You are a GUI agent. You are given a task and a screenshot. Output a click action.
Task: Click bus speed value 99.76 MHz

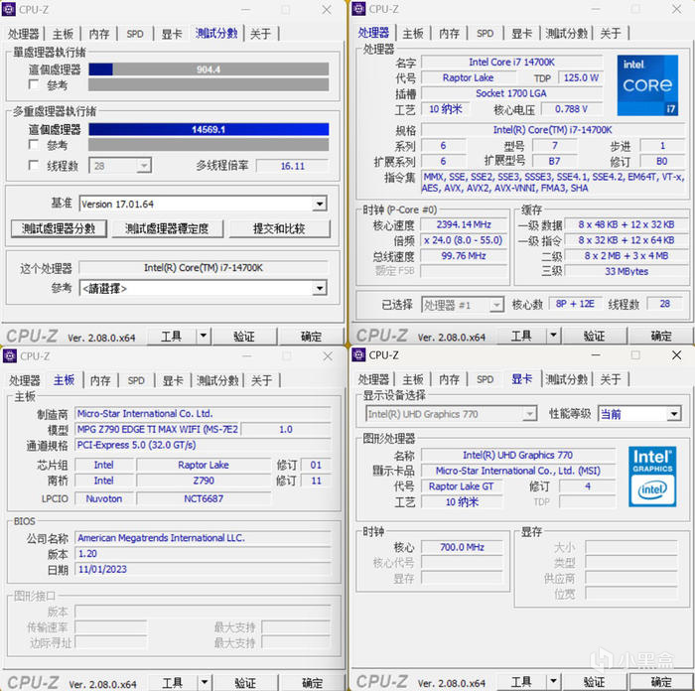[464, 256]
